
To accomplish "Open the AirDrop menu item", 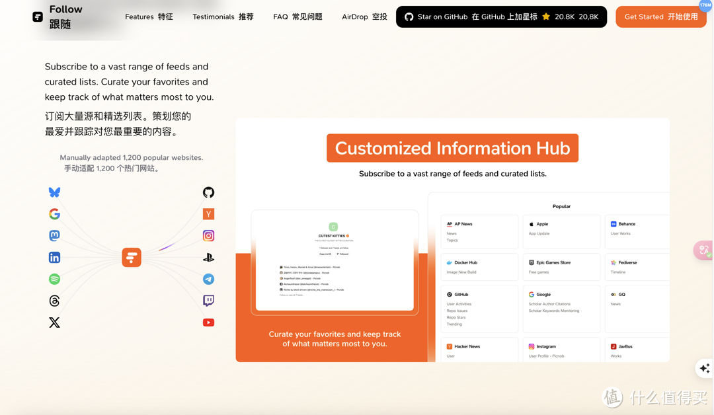I will click(364, 17).
